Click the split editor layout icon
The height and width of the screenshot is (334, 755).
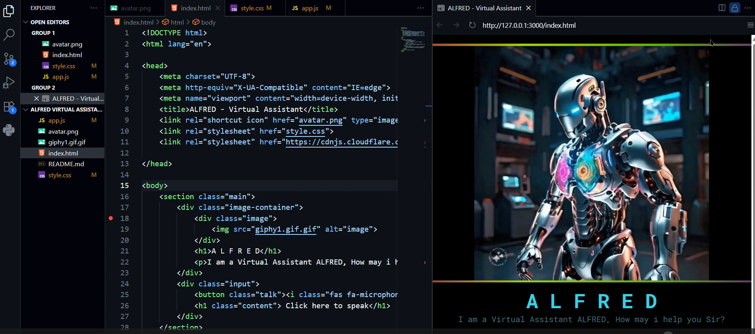722,8
